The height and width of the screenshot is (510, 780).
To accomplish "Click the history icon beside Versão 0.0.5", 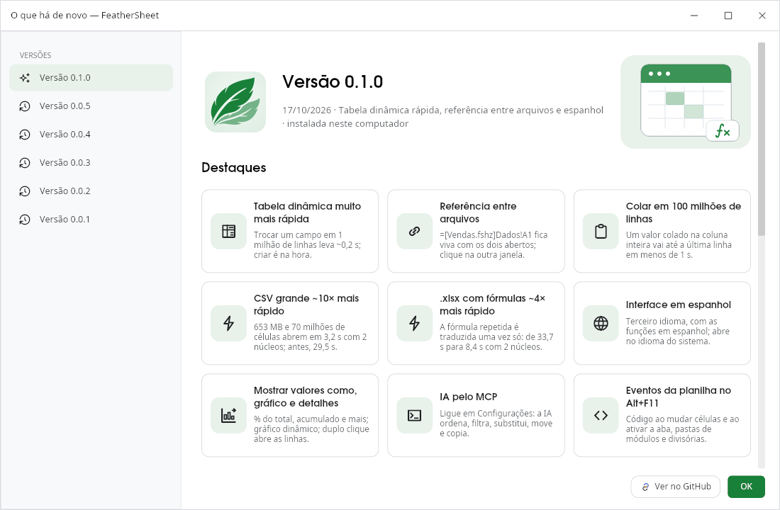I will pos(25,106).
